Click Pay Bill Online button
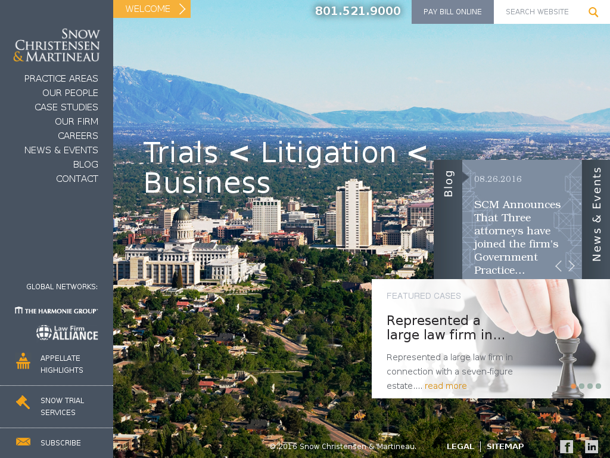Viewport: 610px width, 458px height. tap(453, 12)
